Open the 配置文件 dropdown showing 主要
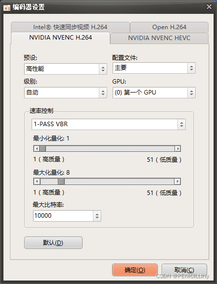The width and height of the screenshot is (217, 284). 154,68
